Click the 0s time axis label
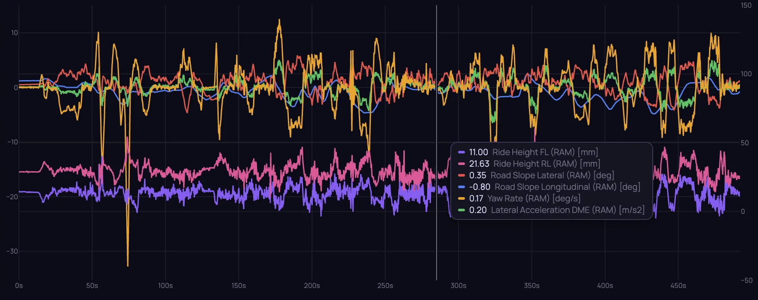Screen dimensions: 758x300 tap(19, 286)
